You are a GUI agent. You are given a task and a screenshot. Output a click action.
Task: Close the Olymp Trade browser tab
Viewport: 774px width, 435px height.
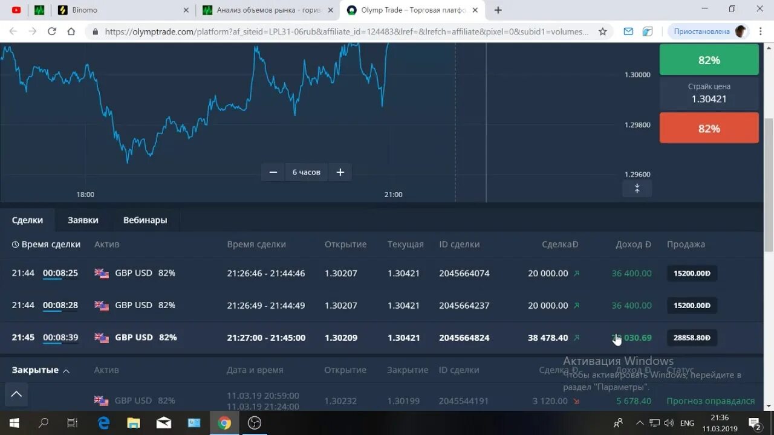475,10
